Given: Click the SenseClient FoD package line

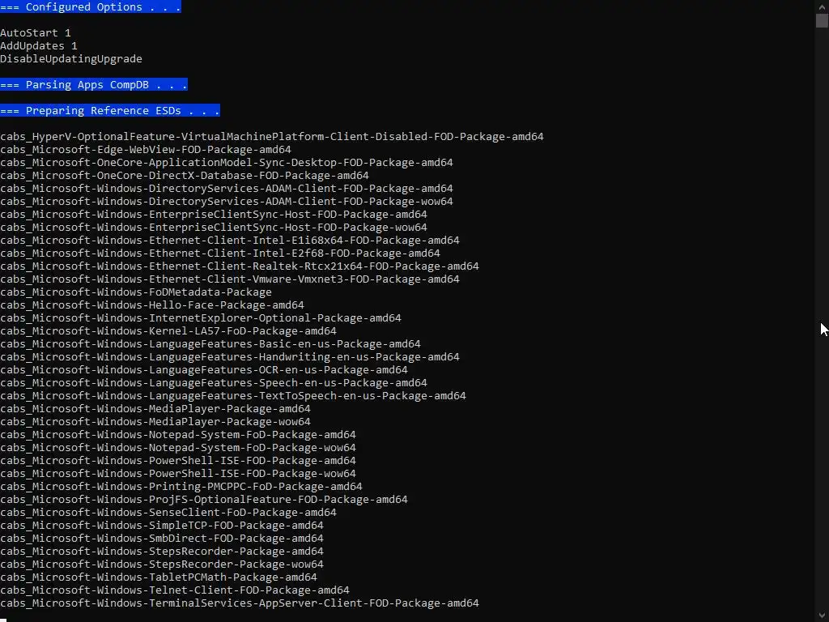Looking at the screenshot, I should point(168,513).
